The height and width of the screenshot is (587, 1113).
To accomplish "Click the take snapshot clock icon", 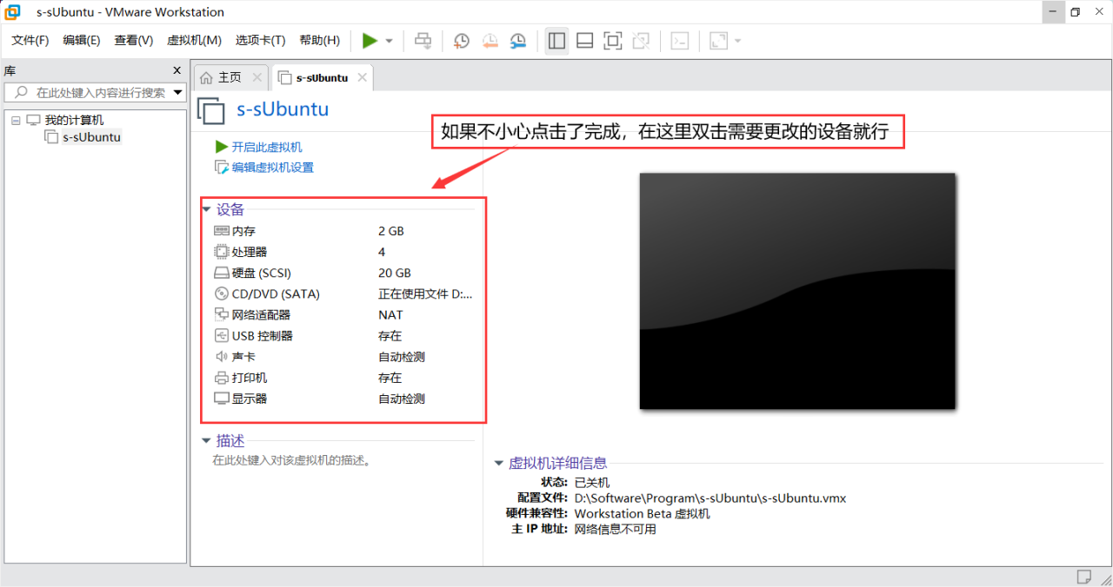I will [x=462, y=41].
